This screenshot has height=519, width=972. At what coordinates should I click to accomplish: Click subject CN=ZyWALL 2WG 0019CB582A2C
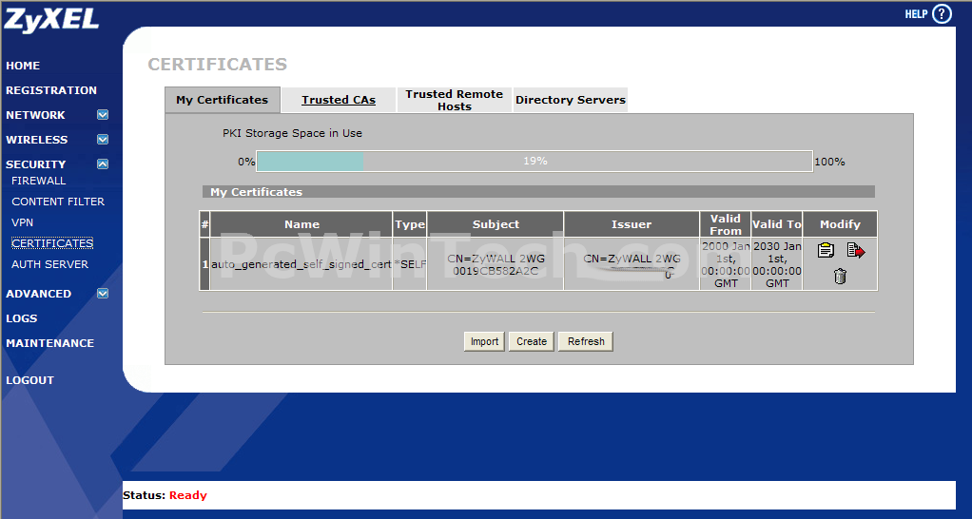[x=496, y=264]
